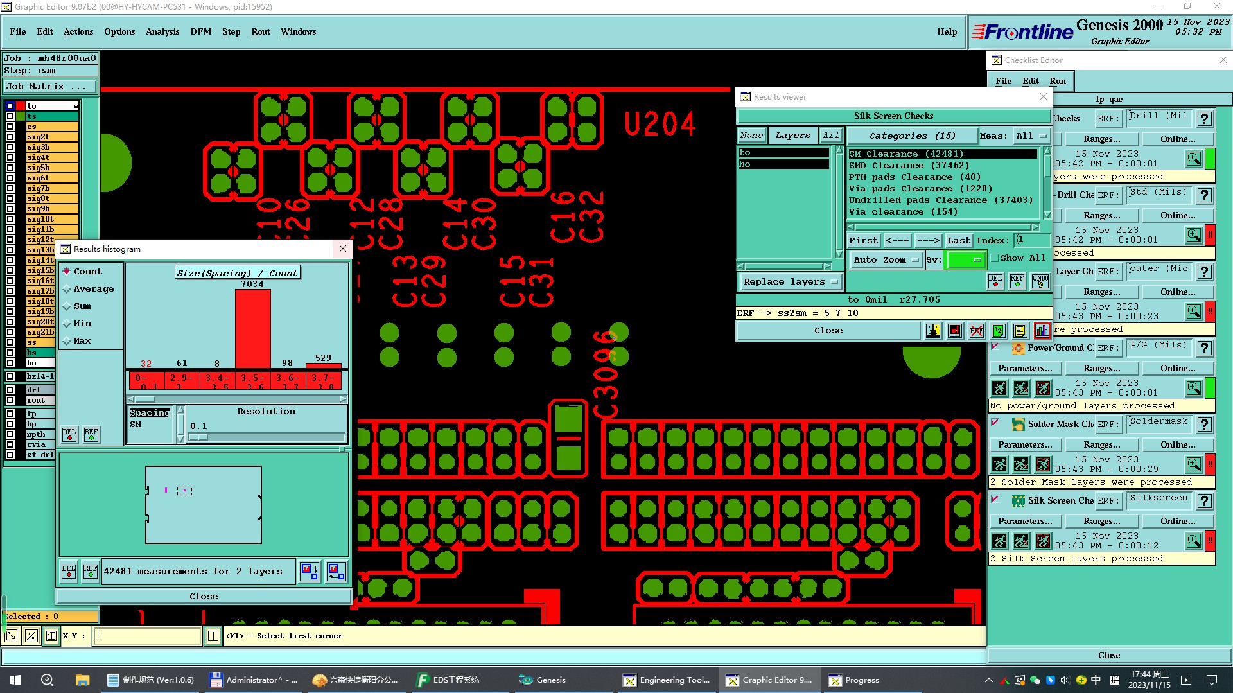
Task: Click the exclamation icon next to coordinate field
Action: [x=213, y=636]
